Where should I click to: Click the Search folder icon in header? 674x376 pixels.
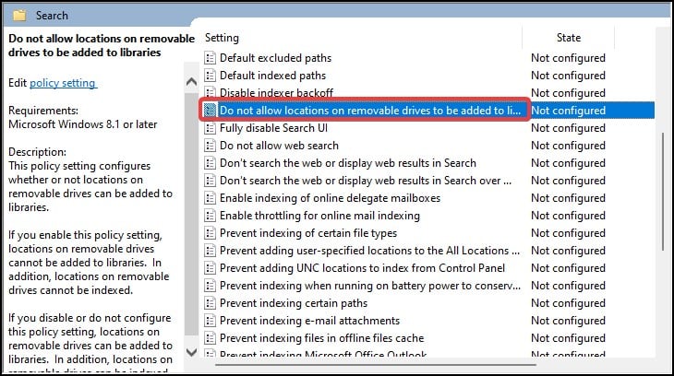click(x=19, y=16)
